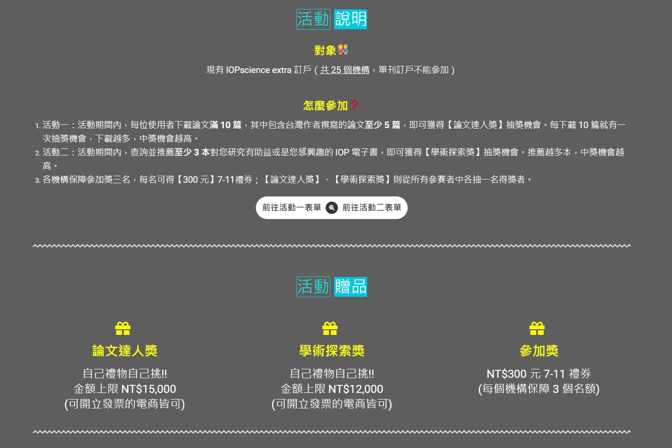Viewport: 672px width, 448px height.
Task: Click the gift icon above 論文達人獎
Action: [123, 328]
